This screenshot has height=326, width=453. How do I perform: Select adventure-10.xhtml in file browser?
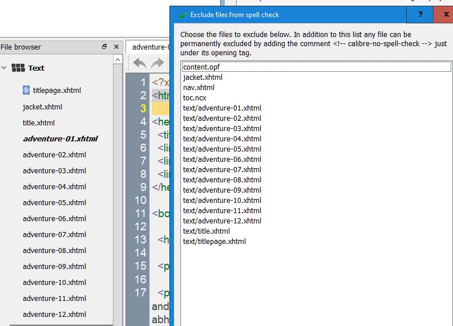point(54,283)
